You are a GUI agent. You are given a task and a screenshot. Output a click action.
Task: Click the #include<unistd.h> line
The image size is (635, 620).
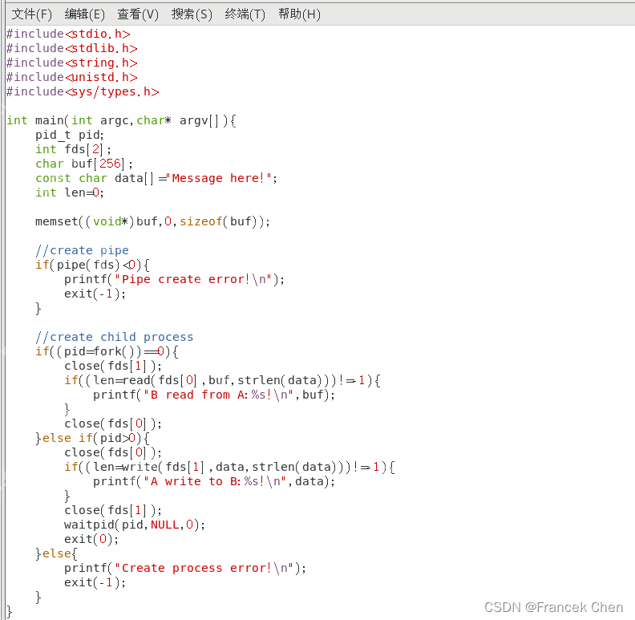tap(71, 77)
